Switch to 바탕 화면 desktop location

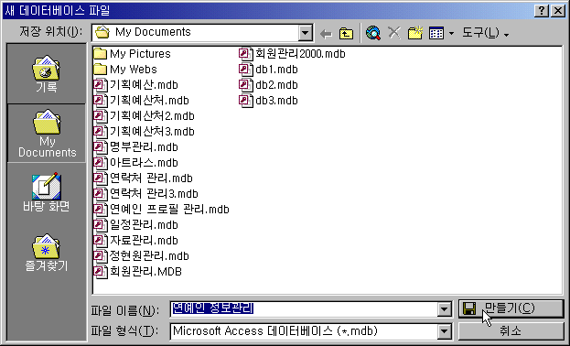coord(47,192)
